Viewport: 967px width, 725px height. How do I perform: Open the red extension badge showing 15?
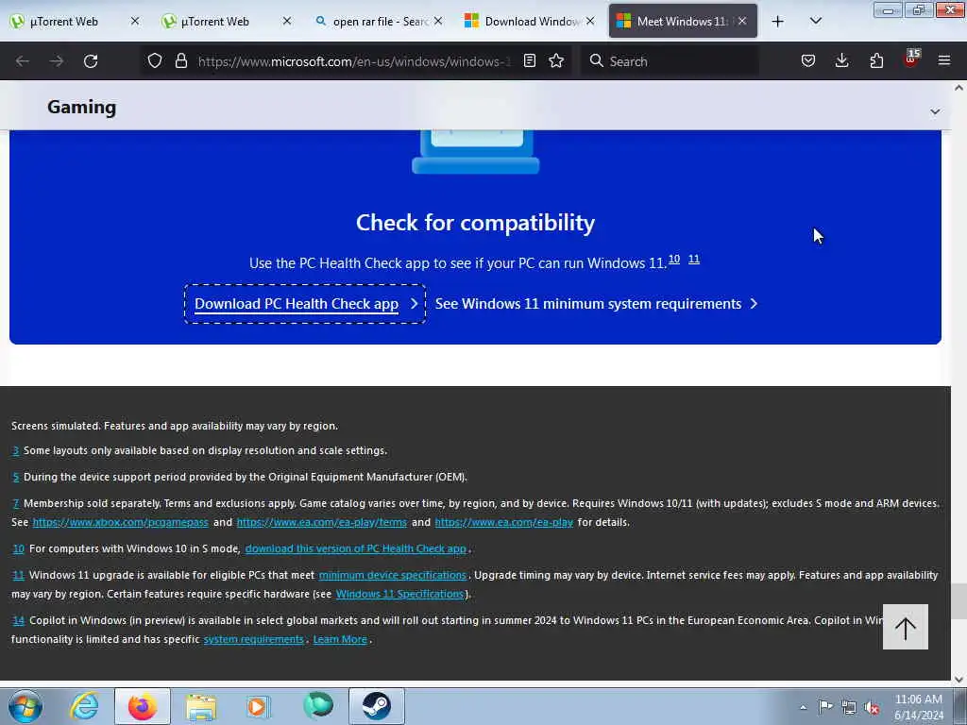point(911,59)
